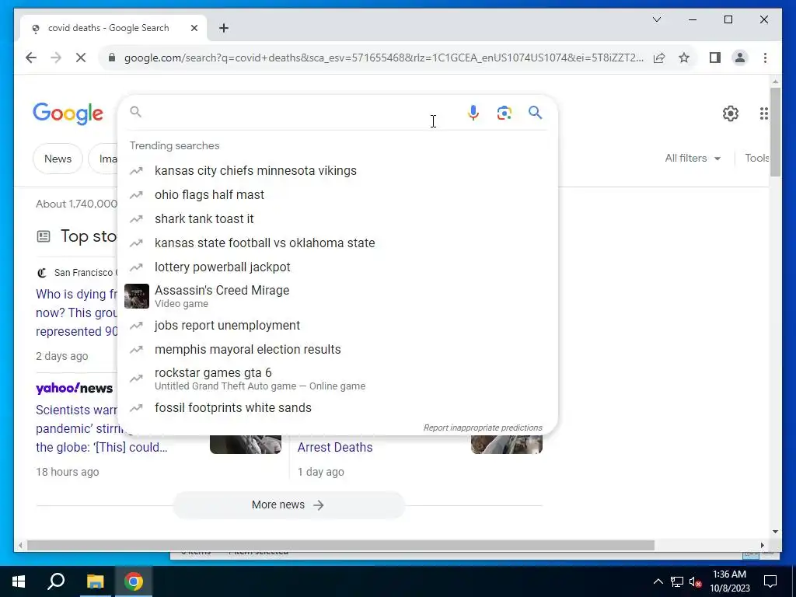The width and height of the screenshot is (796, 597).
Task: Click the blue search magnifier button
Action: click(x=535, y=113)
